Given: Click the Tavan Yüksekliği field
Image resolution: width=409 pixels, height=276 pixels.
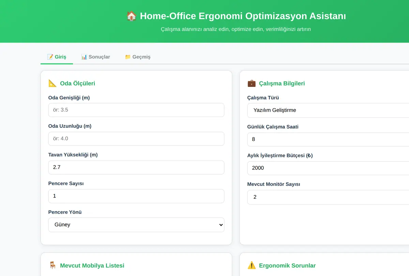Looking at the screenshot, I should coord(136,167).
